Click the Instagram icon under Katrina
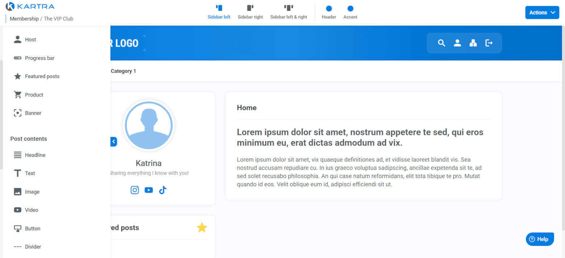Image resolution: width=565 pixels, height=258 pixels. pyautogui.click(x=135, y=190)
